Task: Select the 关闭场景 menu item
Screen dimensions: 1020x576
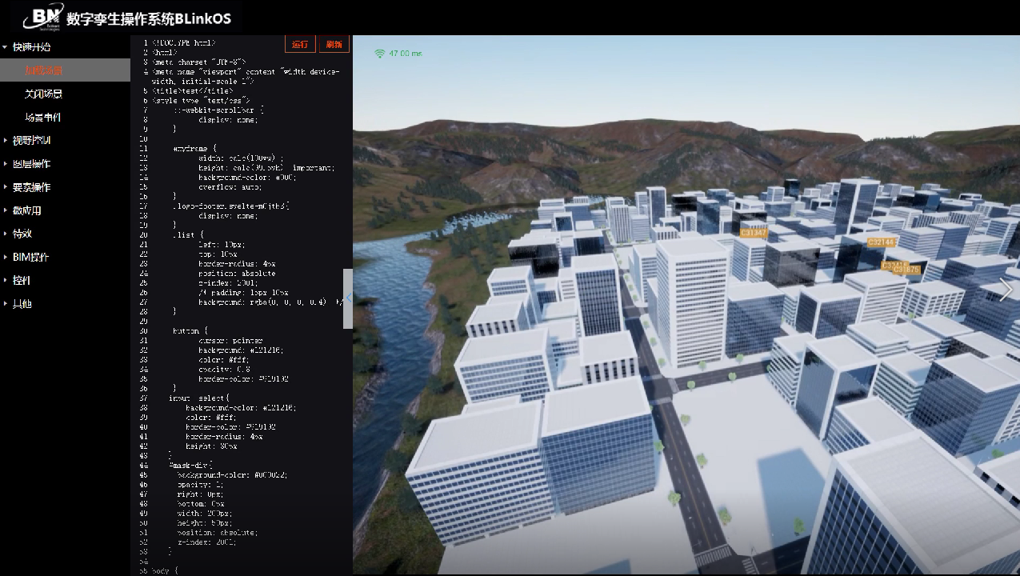Action: (43, 94)
